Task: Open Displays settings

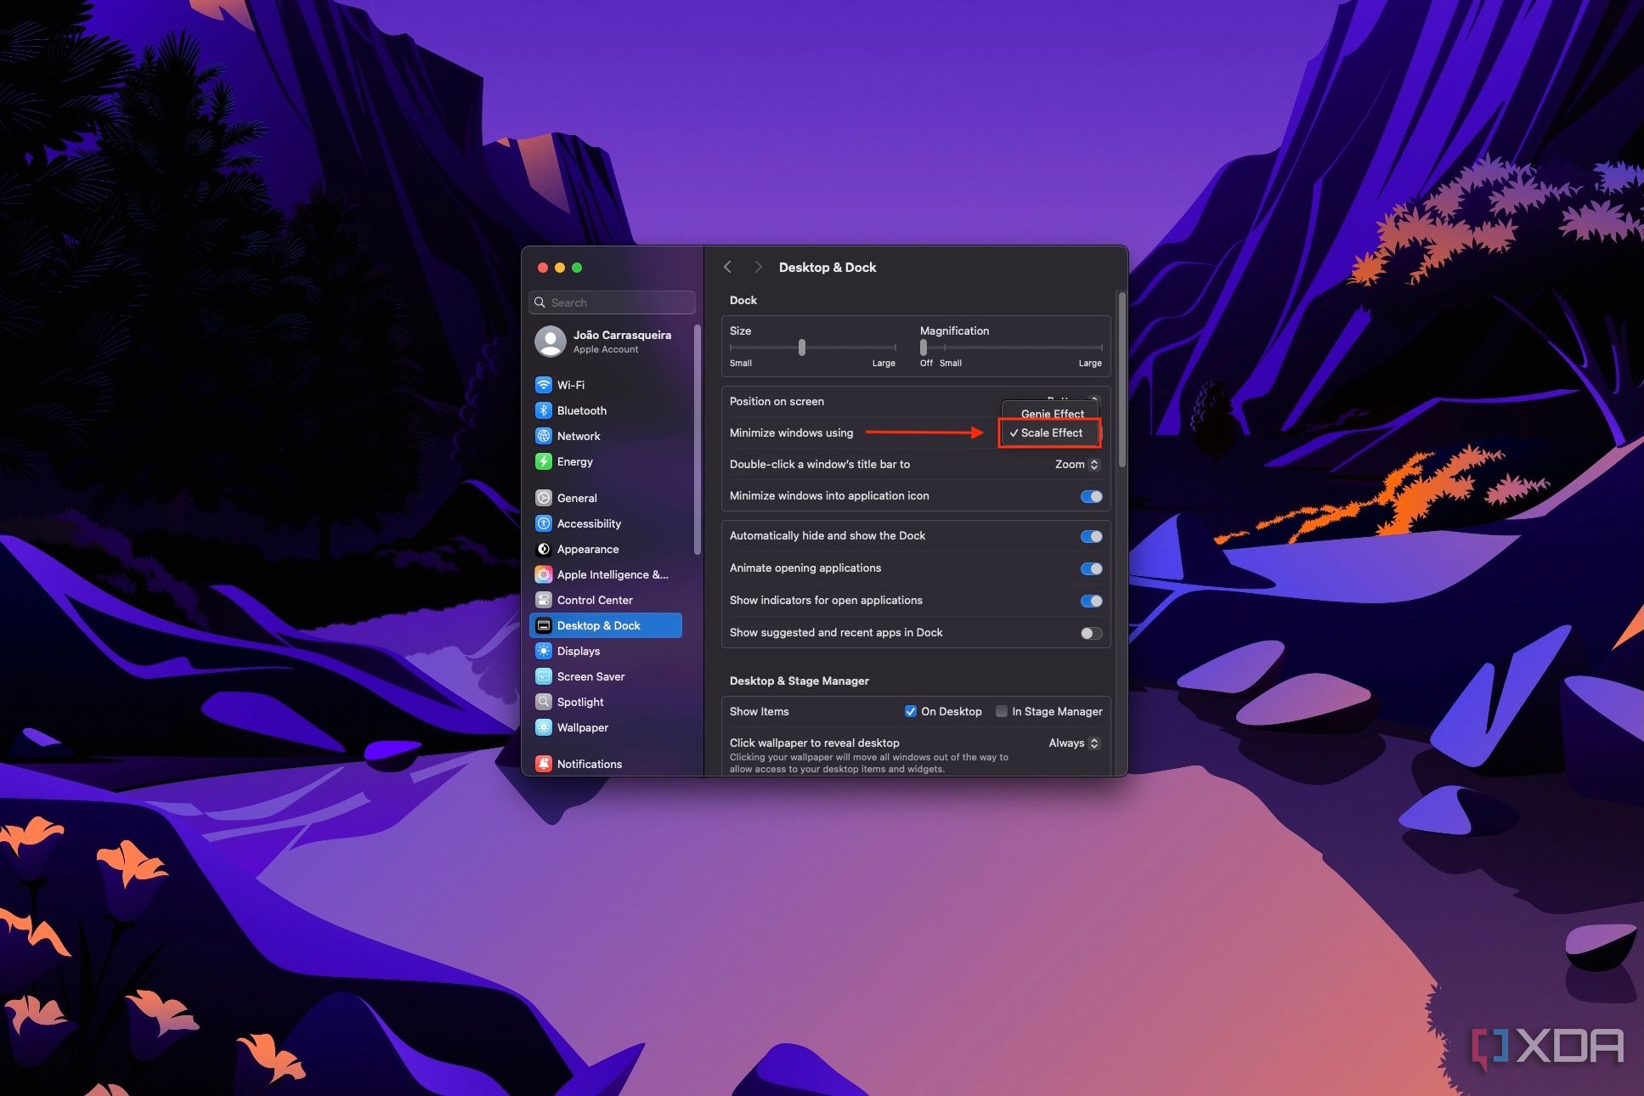Action: click(x=579, y=651)
